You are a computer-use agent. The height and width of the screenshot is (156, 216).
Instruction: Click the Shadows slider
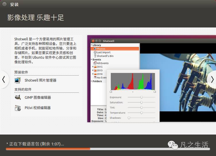pos(142,118)
